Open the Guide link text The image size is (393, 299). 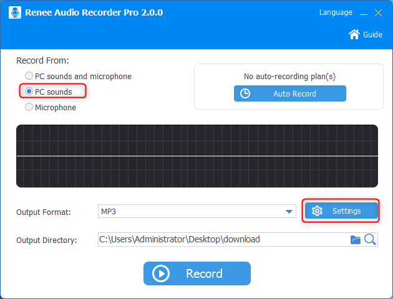372,35
